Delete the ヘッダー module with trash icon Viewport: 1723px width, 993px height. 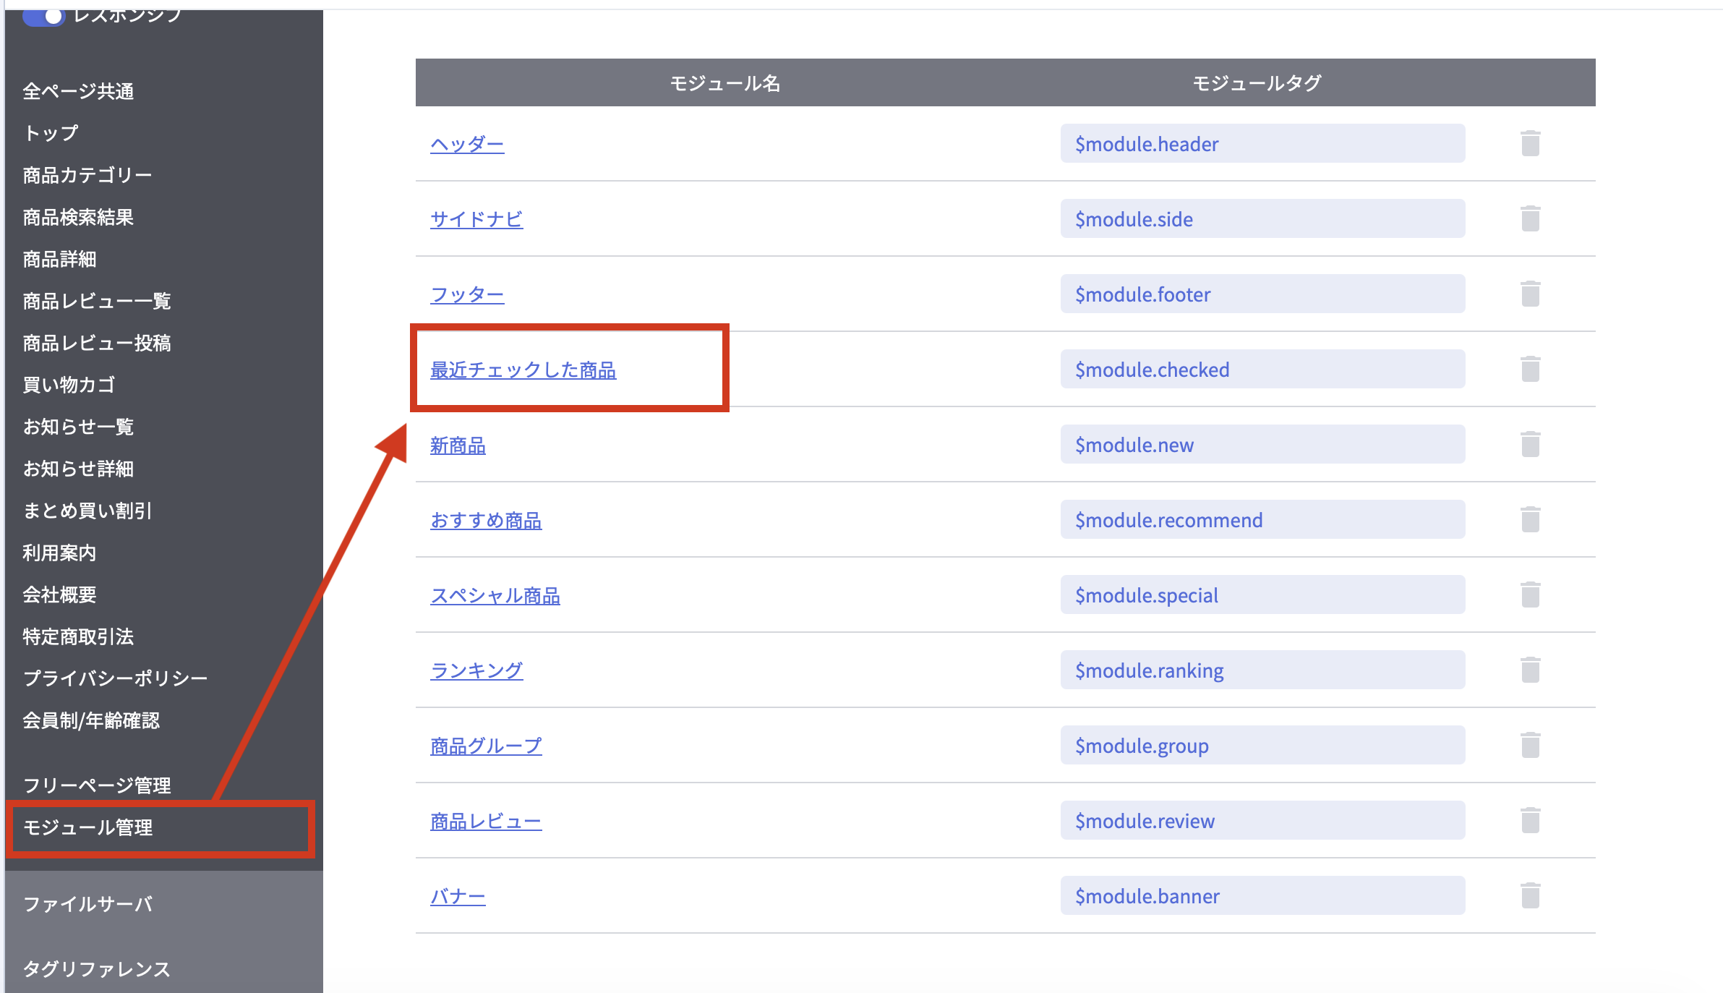[x=1530, y=144]
